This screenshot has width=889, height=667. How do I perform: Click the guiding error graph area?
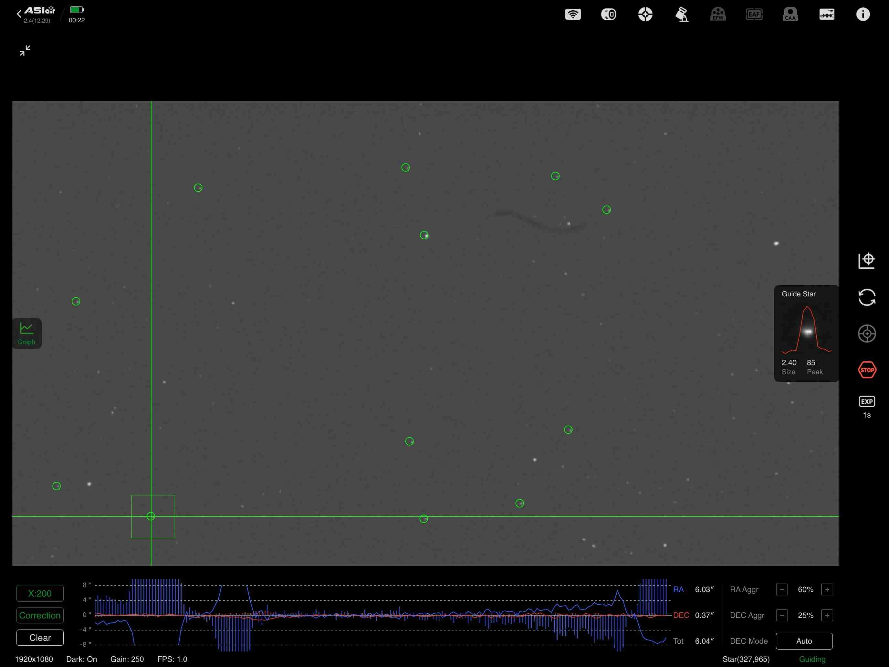tap(382, 615)
